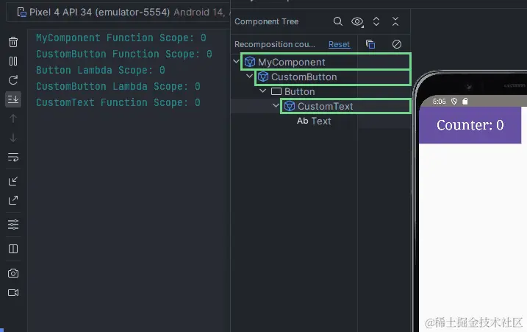
Task: Import logs from a file icon
Action: click(13, 181)
